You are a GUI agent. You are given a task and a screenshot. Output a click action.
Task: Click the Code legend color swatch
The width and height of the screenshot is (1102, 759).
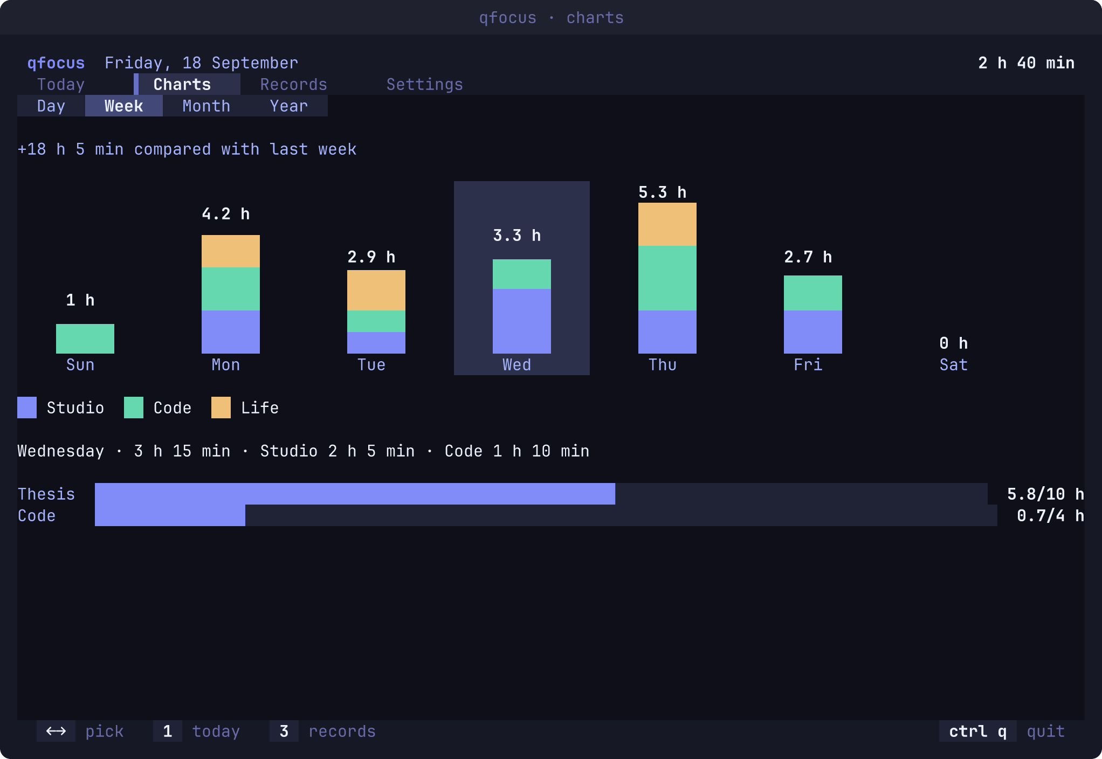tap(134, 408)
